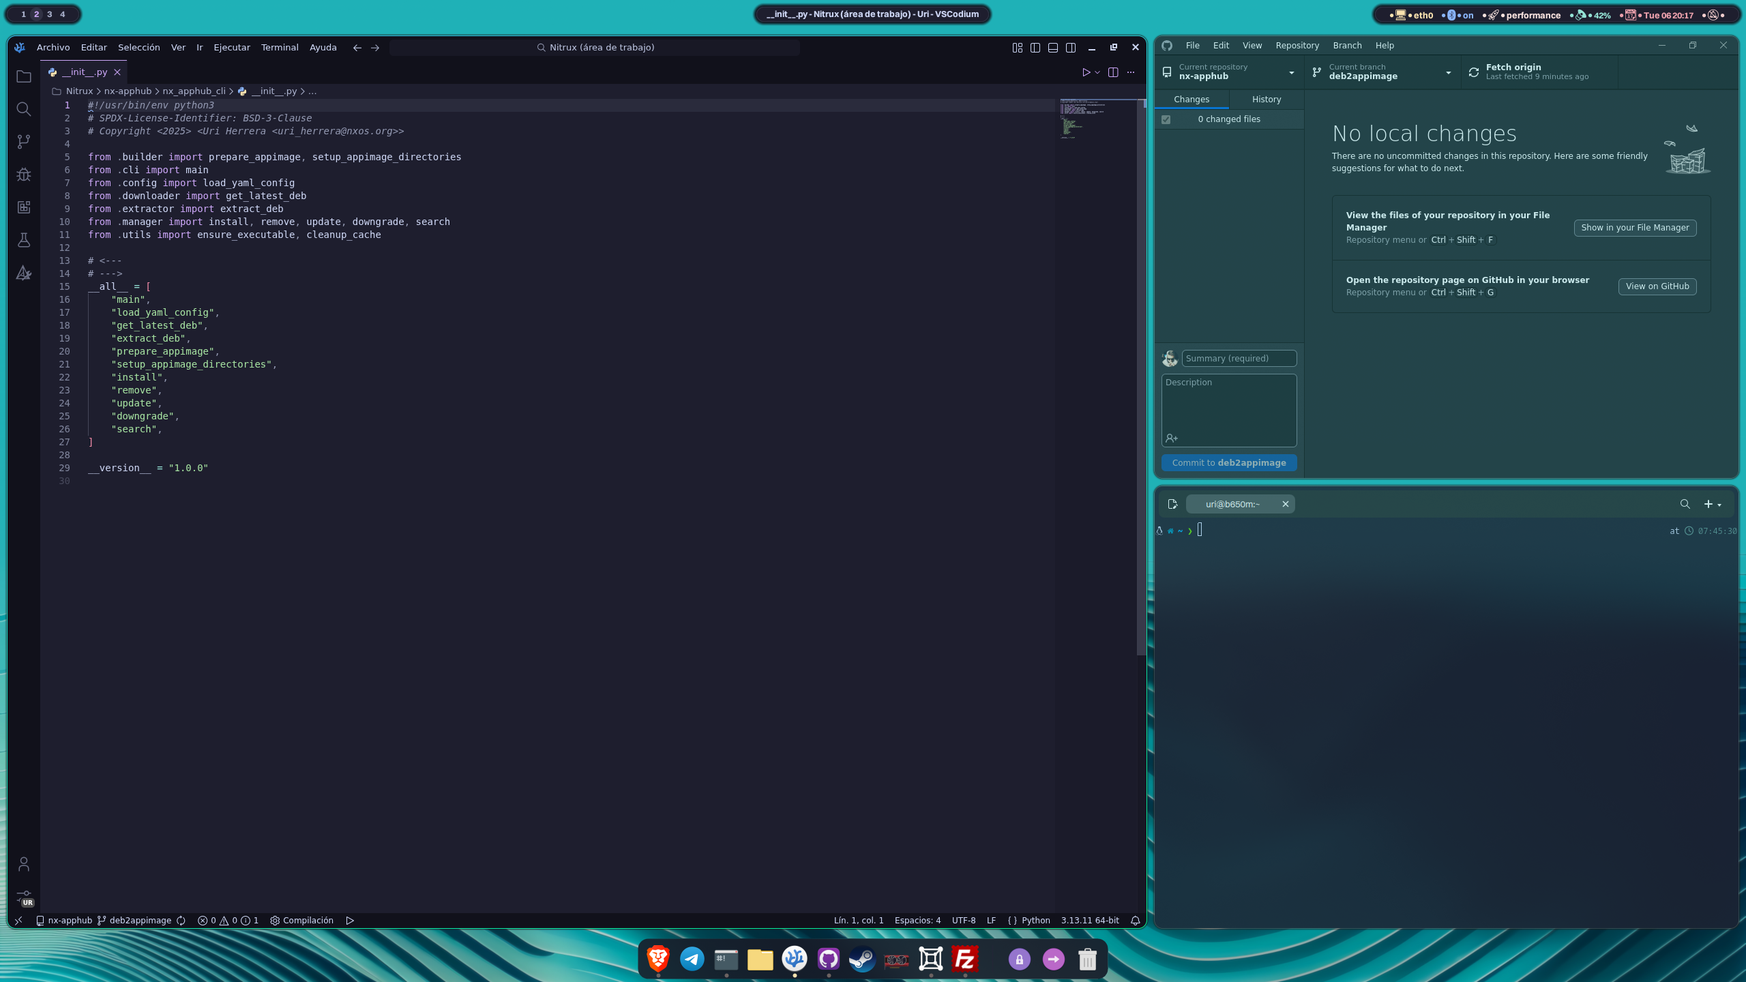The width and height of the screenshot is (1746, 982).
Task: Toggle the changed files checkbox
Action: point(1166,119)
